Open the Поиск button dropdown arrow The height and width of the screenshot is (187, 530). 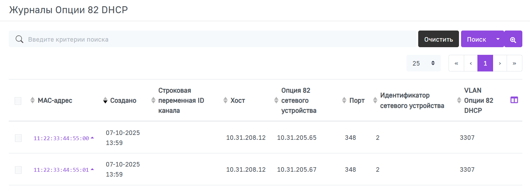click(498, 39)
